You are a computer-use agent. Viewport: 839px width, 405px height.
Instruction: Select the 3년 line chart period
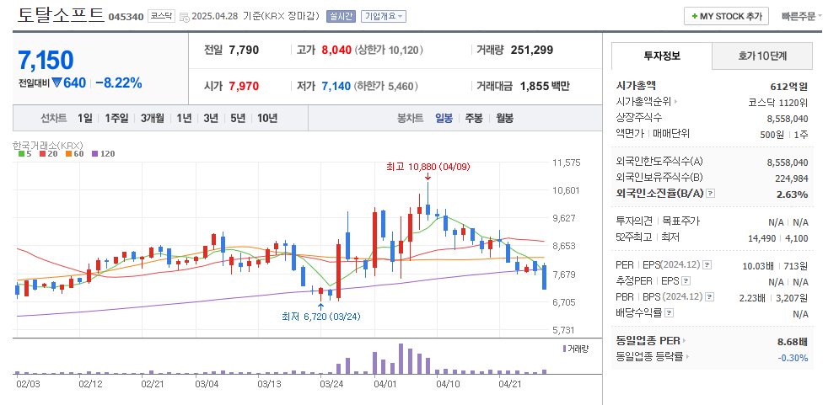pyautogui.click(x=211, y=118)
